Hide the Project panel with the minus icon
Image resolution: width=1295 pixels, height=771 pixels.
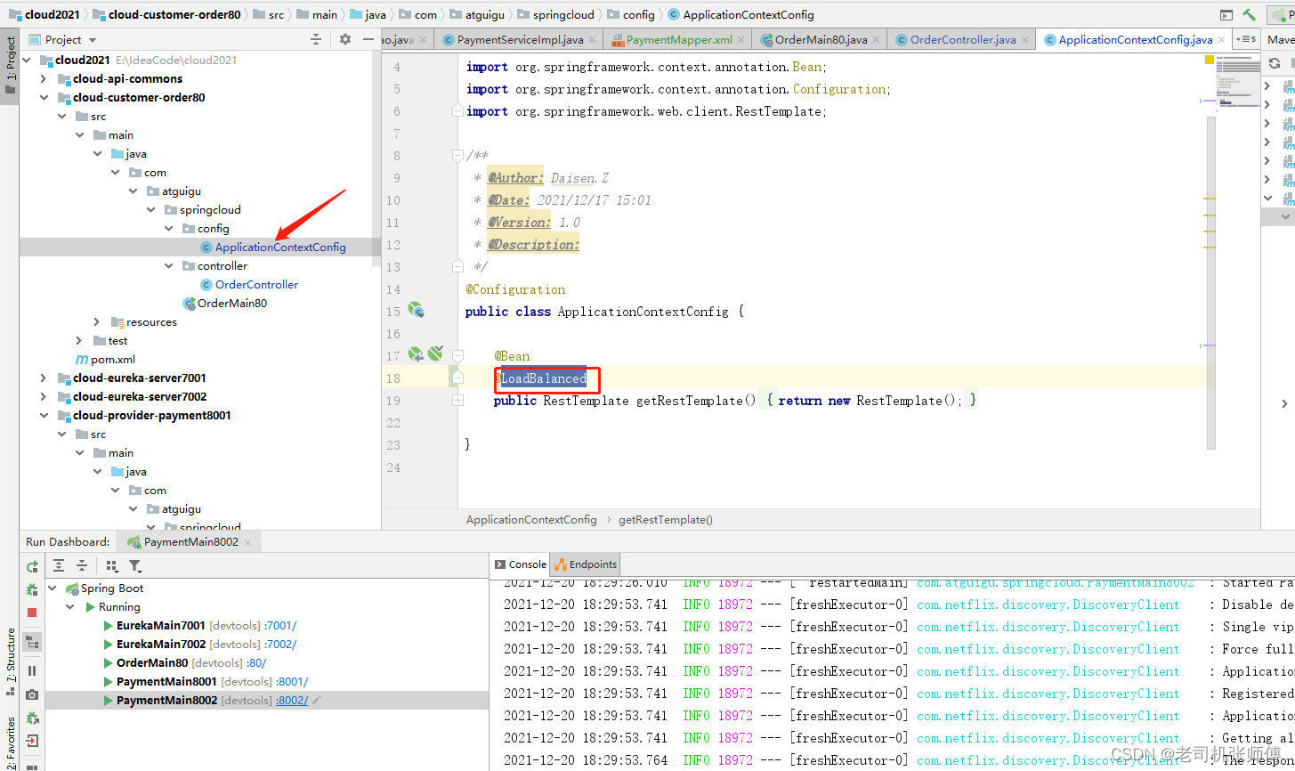coord(368,39)
